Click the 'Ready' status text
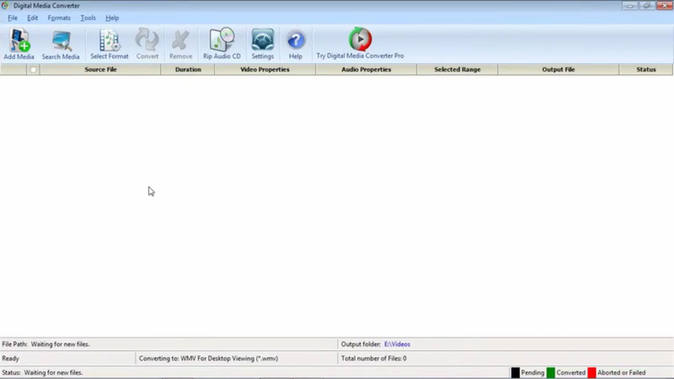Screen dimensions: 674x379 tap(11, 359)
